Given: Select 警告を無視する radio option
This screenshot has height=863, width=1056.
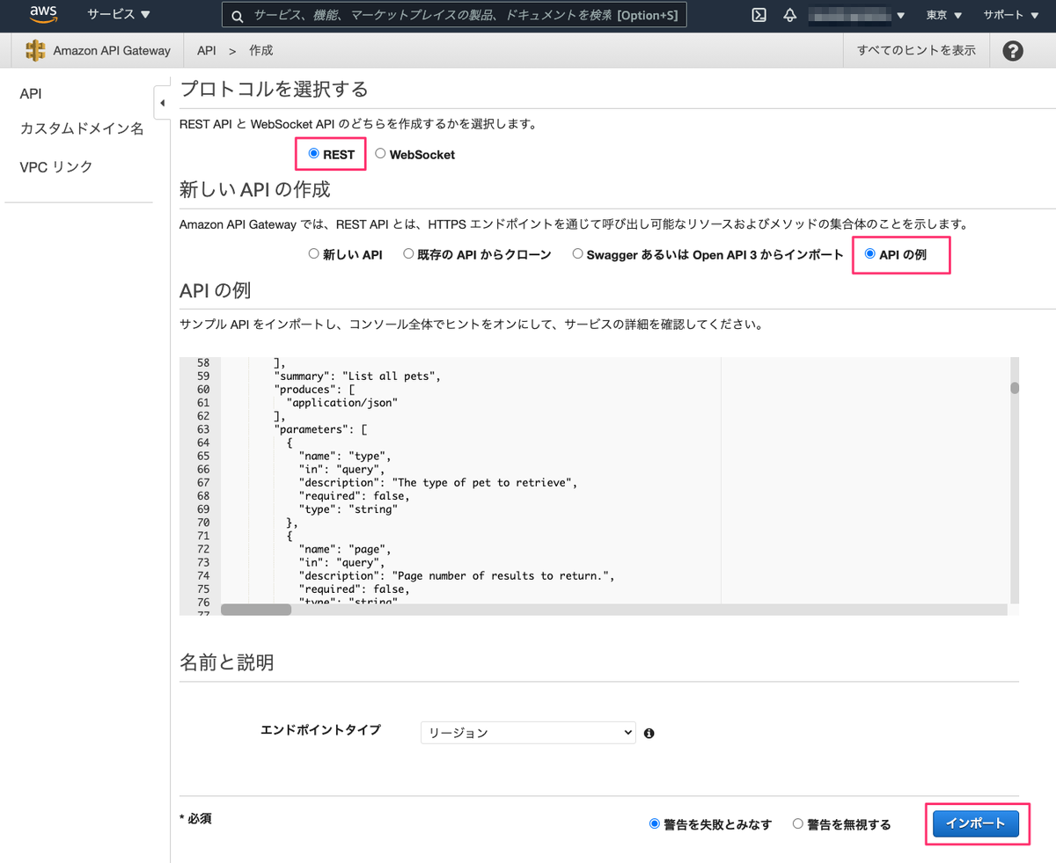Looking at the screenshot, I should point(798,823).
